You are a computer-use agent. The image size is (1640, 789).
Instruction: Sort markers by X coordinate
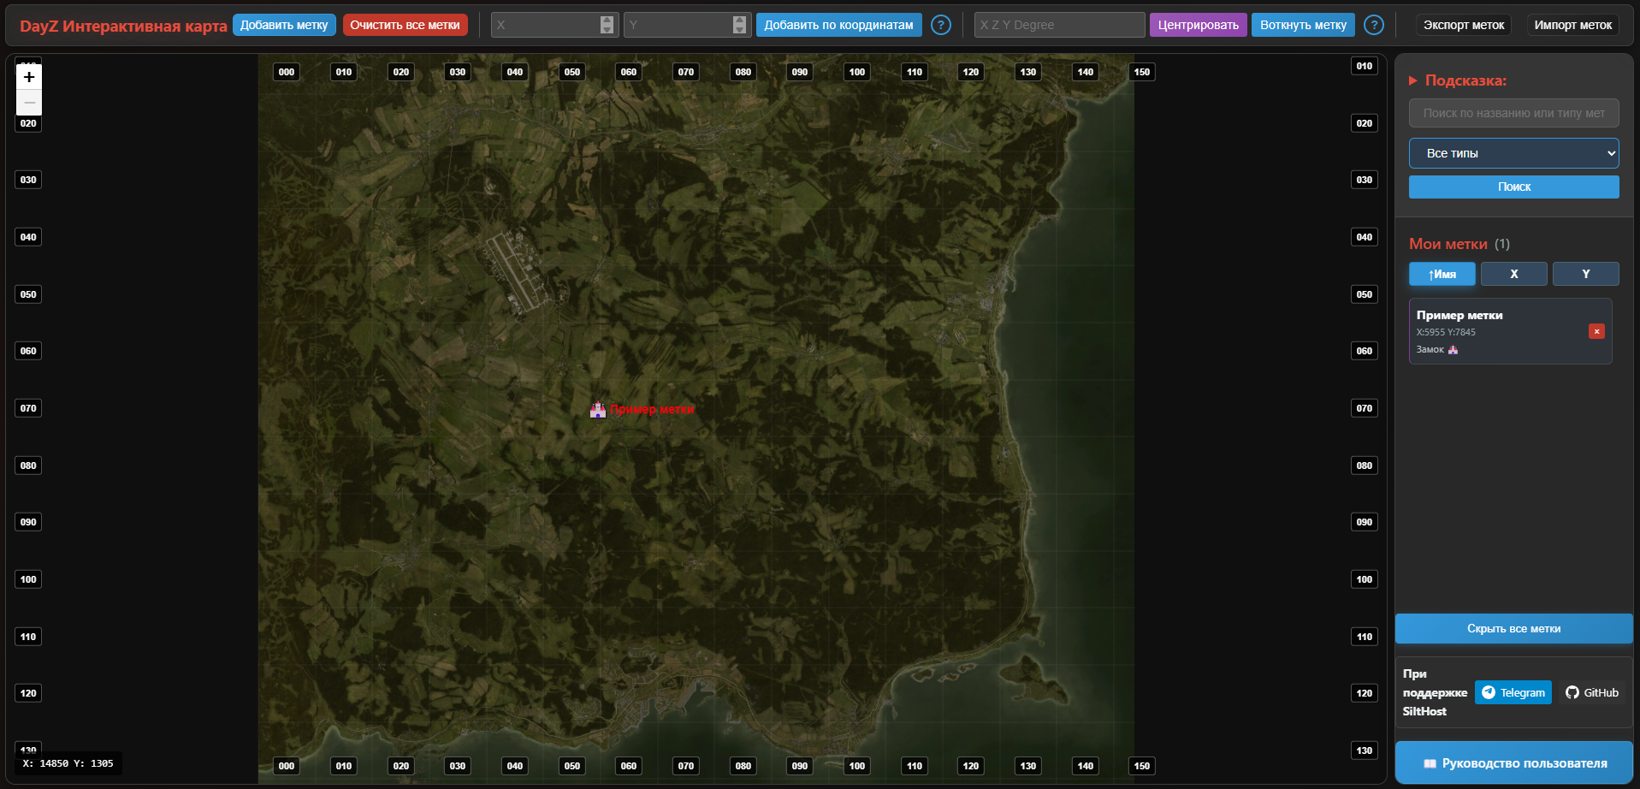click(1513, 274)
